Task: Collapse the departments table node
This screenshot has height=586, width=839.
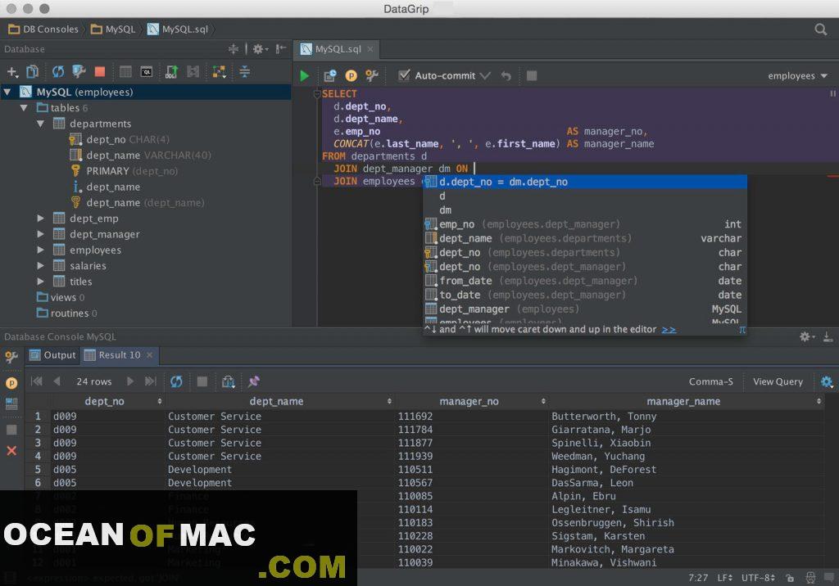Action: [x=41, y=124]
